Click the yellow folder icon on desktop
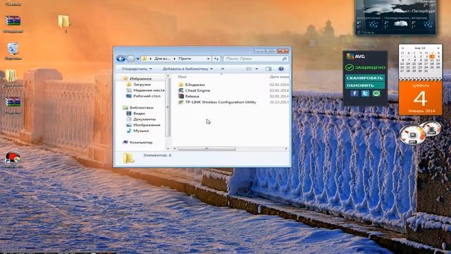The image size is (451, 254). pyautogui.click(x=63, y=21)
